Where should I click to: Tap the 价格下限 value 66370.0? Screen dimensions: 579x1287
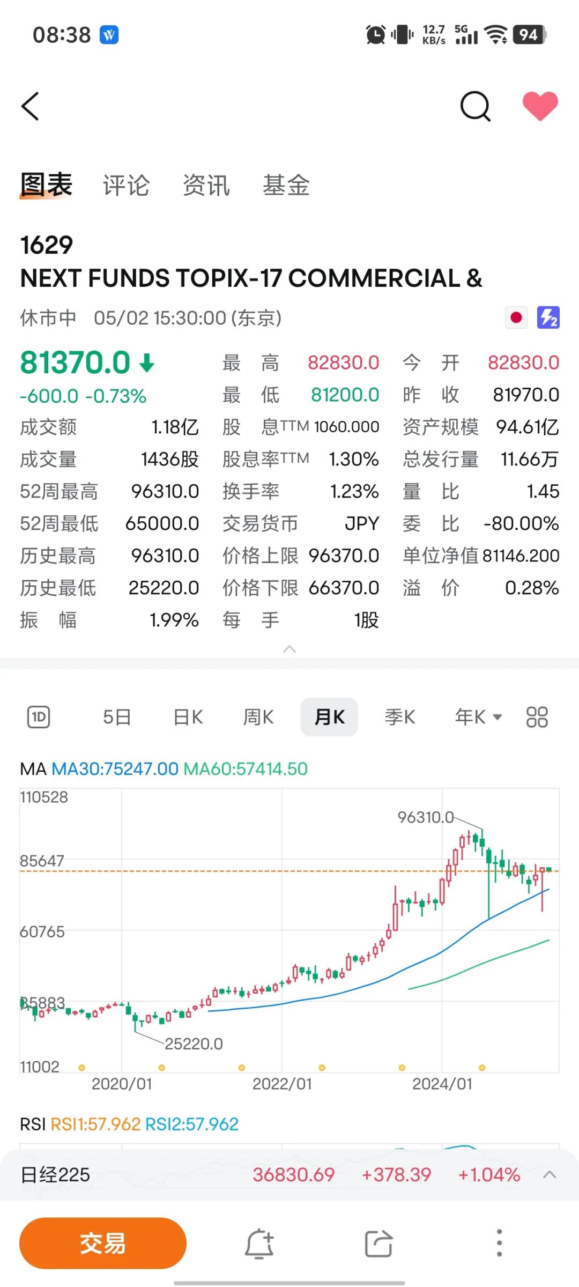pyautogui.click(x=344, y=588)
